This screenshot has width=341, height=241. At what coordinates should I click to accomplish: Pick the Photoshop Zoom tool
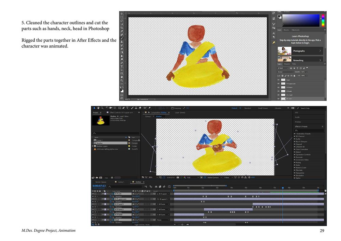tap(122, 80)
